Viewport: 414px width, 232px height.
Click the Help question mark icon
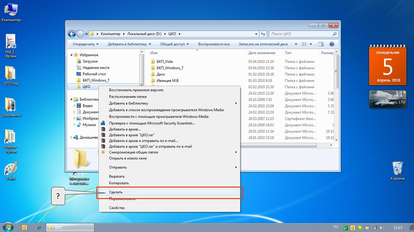332,44
